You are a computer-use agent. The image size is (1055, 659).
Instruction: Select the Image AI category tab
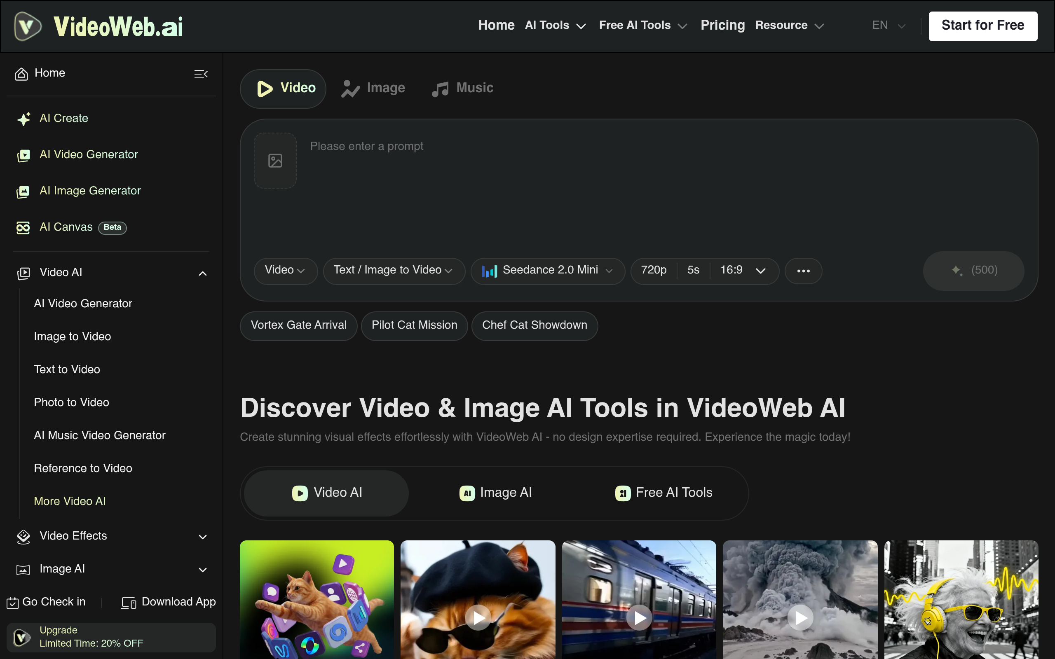click(x=496, y=493)
